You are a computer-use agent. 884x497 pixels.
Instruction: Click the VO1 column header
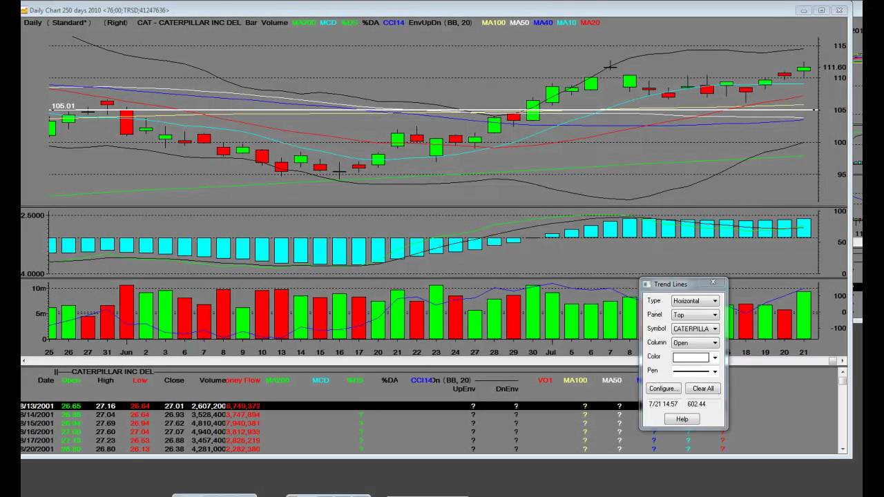[546, 380]
